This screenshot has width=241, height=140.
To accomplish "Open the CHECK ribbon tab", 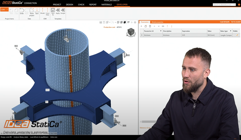I will (x=81, y=5).
